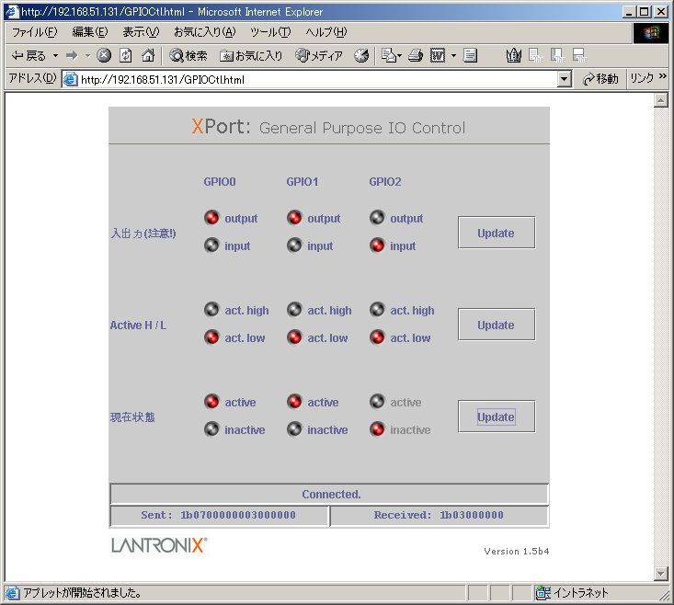The height and width of the screenshot is (605, 674).
Task: Open the Help (ヘルプ) menu
Action: (326, 32)
